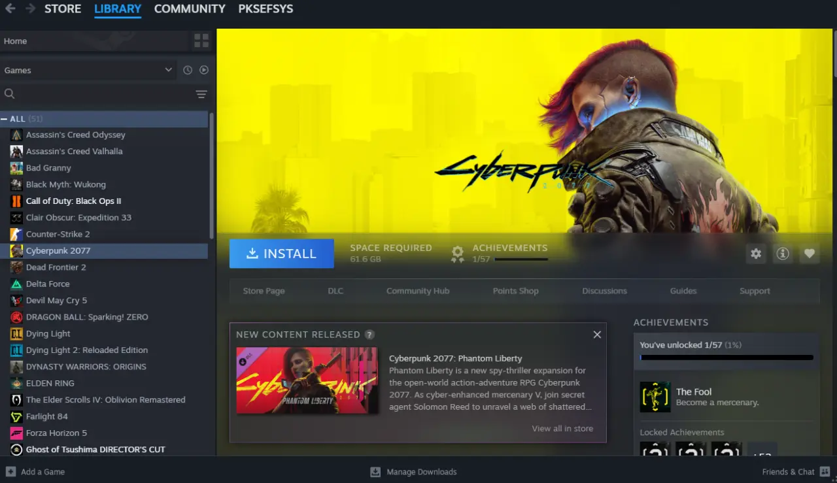Click Assassin's Creed Odyssey game icon
The width and height of the screenshot is (837, 483).
tap(16, 135)
